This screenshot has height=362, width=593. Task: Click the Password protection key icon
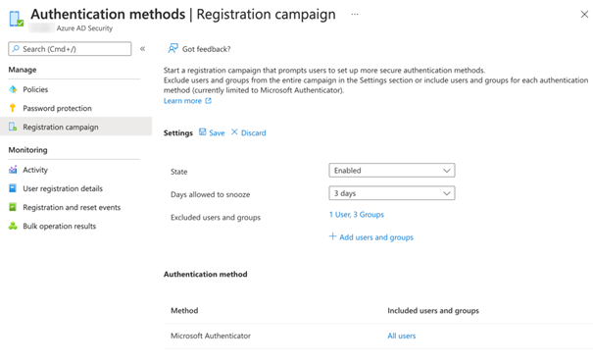point(13,108)
